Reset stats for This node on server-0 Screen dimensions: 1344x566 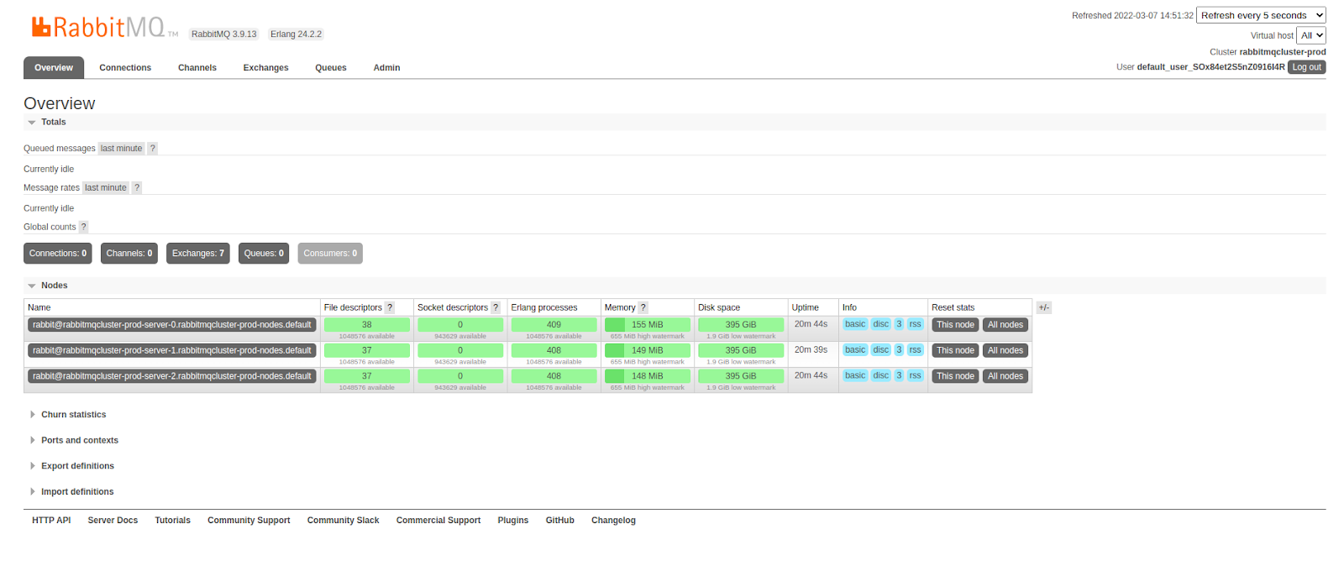click(955, 325)
